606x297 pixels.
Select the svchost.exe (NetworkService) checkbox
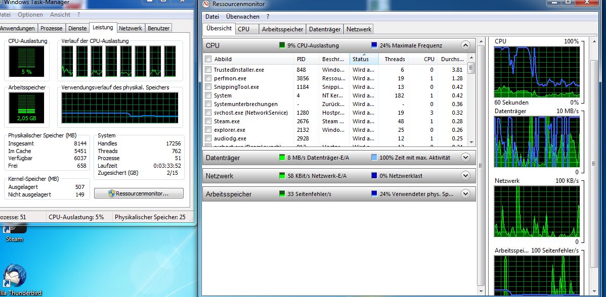click(208, 113)
